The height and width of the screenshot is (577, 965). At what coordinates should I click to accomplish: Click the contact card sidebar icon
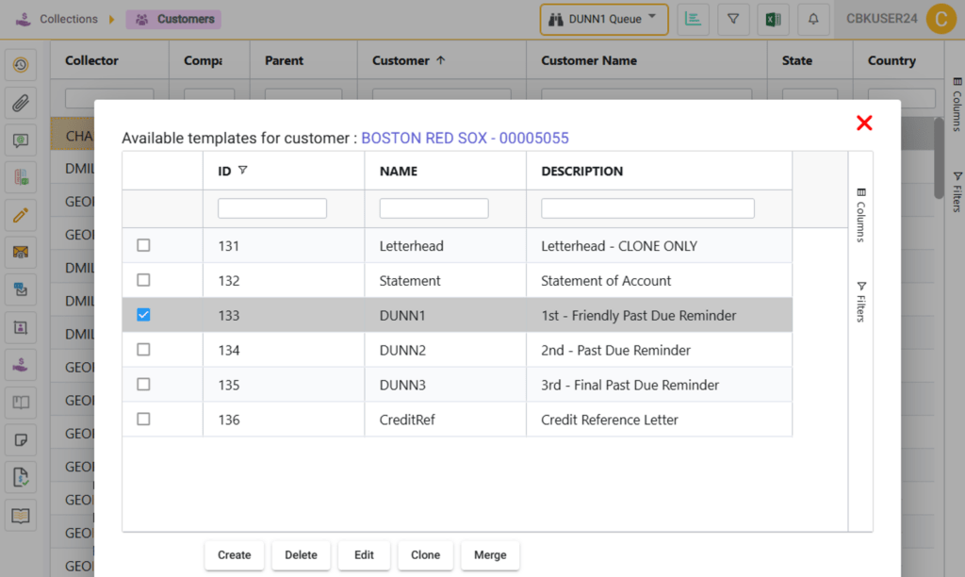tap(21, 327)
